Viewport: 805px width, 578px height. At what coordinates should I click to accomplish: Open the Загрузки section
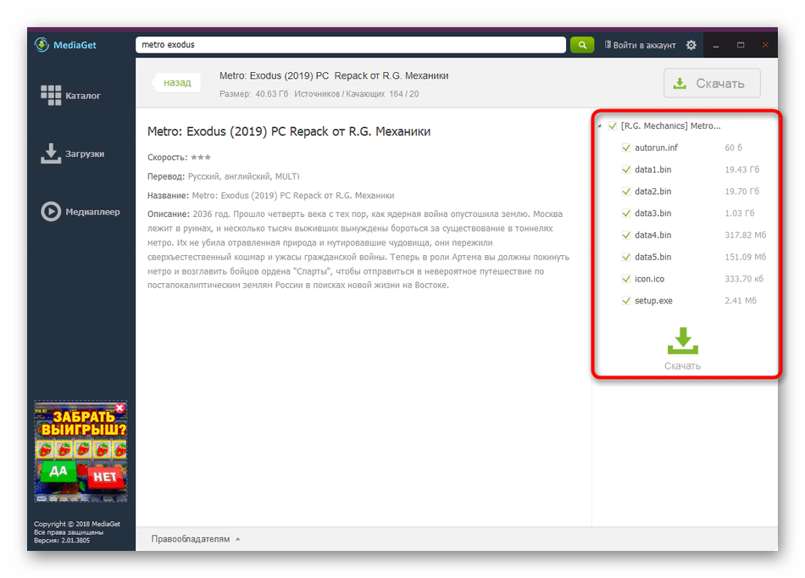72,153
